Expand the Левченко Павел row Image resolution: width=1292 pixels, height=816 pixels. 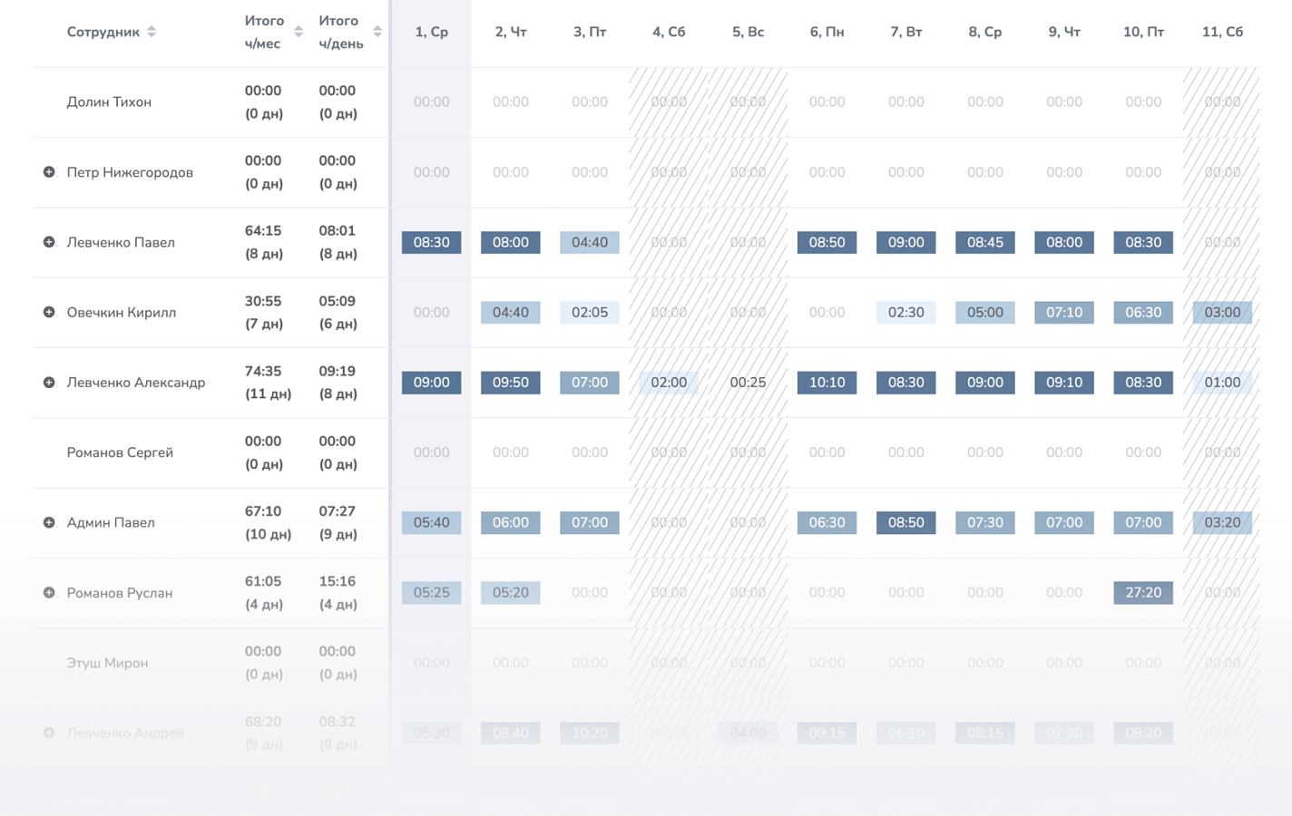point(49,242)
